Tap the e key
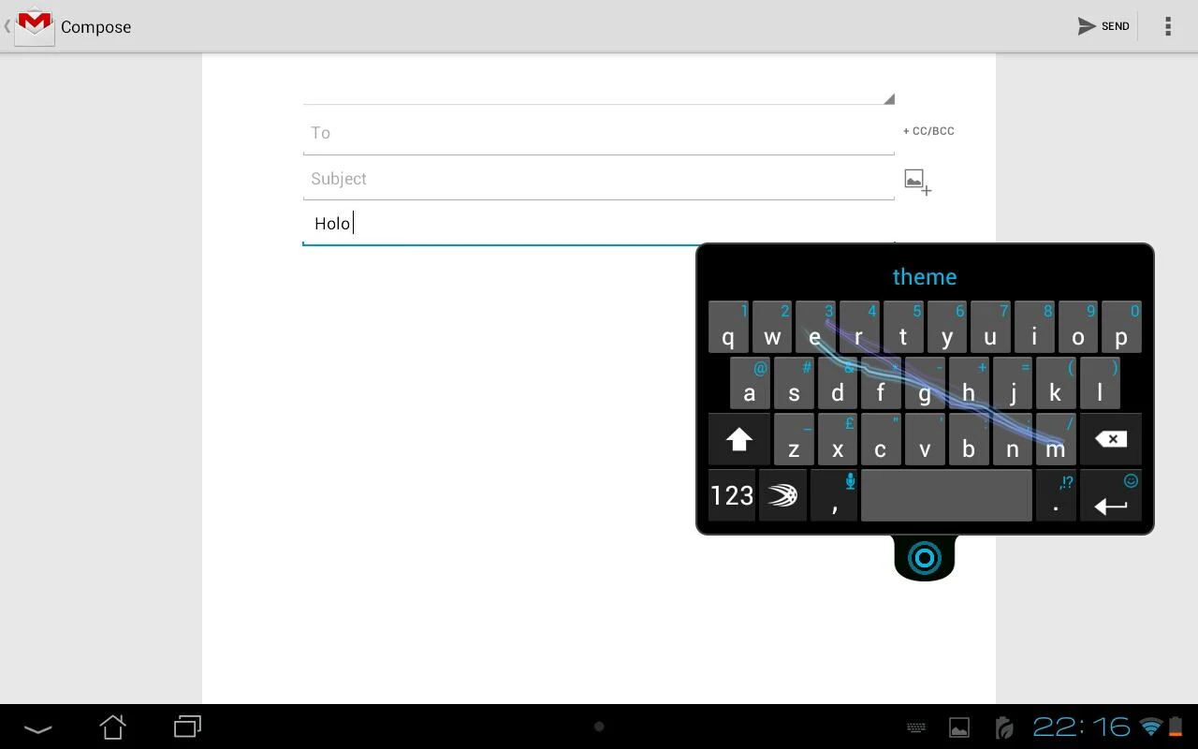Viewport: 1198px width, 749px height. tap(815, 327)
